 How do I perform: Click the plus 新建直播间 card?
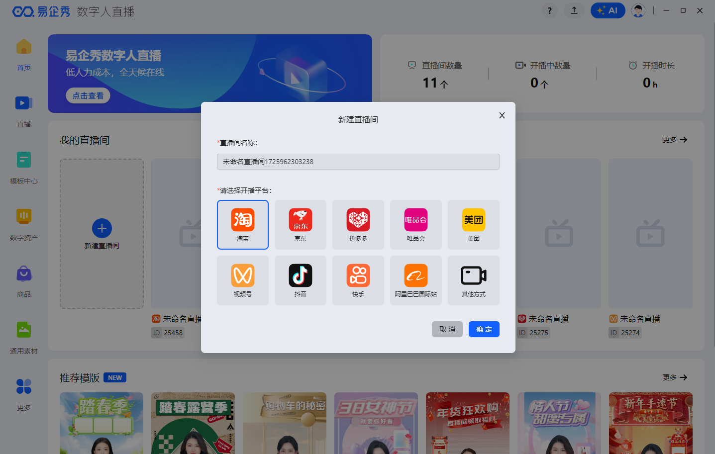coord(102,234)
